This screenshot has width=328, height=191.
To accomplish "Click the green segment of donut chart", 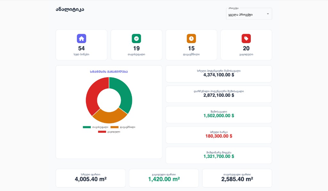I will pos(125,93).
